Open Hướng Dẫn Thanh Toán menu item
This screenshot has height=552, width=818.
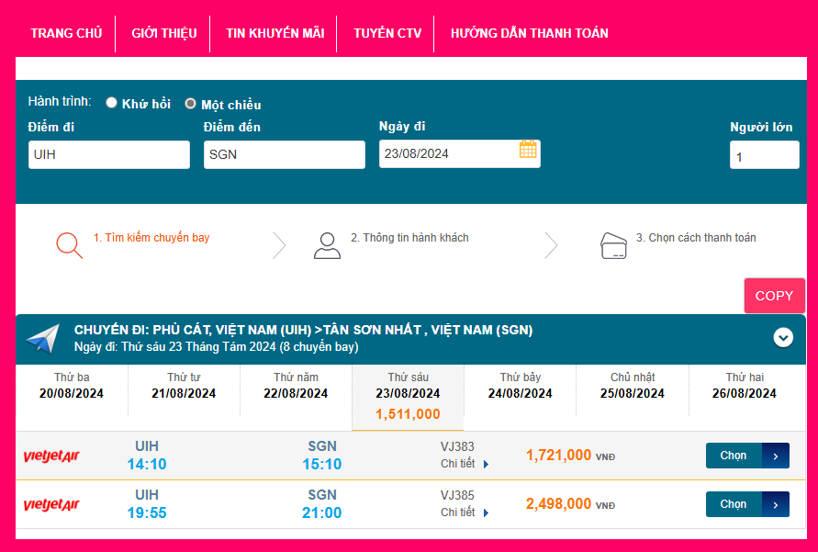coord(529,33)
